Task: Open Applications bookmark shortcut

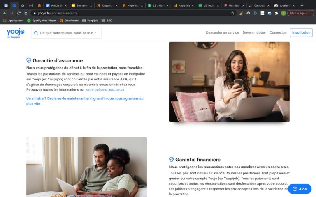Action: pos(14,21)
